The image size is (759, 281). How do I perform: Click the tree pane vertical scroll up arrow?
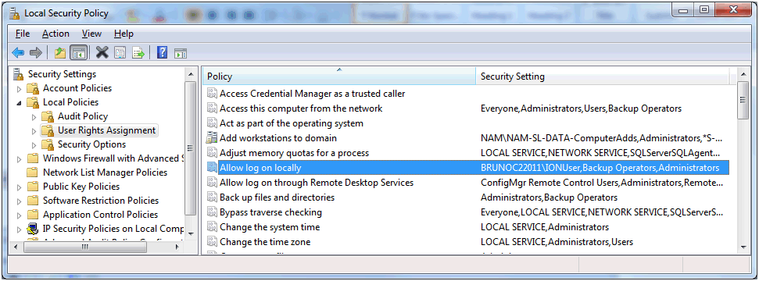pos(191,74)
